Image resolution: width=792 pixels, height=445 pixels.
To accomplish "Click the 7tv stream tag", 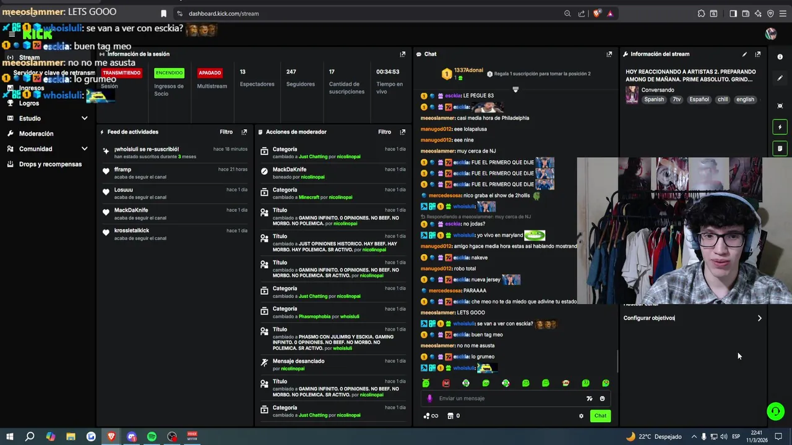I will (x=676, y=100).
